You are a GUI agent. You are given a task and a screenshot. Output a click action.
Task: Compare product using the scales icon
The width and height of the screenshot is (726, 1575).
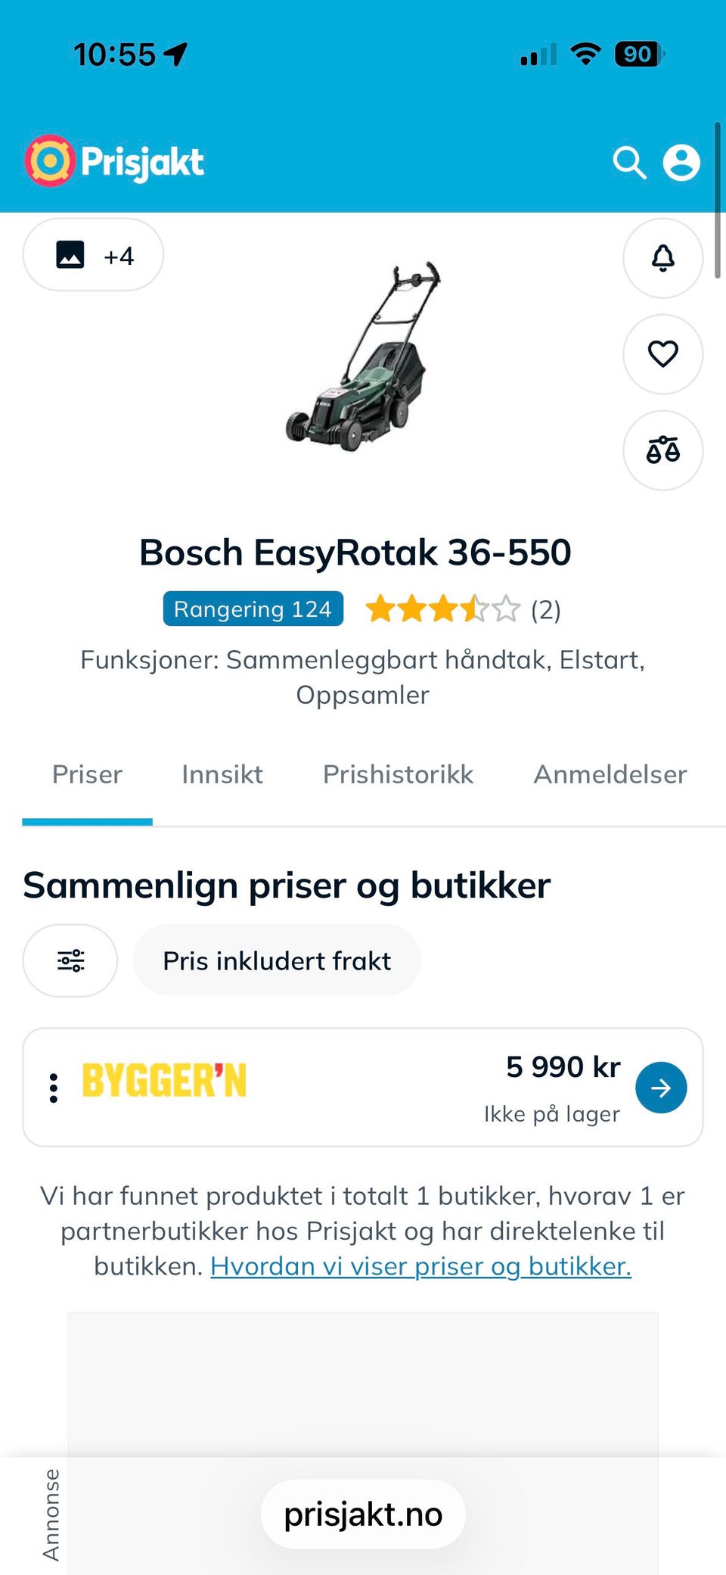663,450
